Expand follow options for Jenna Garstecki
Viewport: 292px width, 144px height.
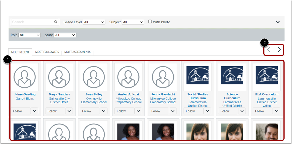pos(173,111)
